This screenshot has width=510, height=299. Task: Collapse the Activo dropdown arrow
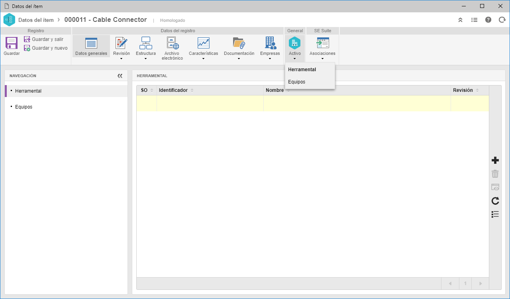(x=295, y=59)
